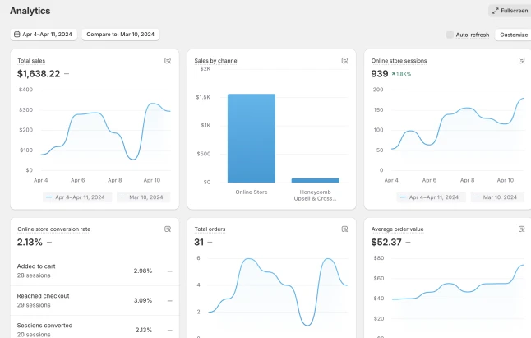Click the Online Store bar in channel chart
The height and width of the screenshot is (338, 531).
coord(252,138)
